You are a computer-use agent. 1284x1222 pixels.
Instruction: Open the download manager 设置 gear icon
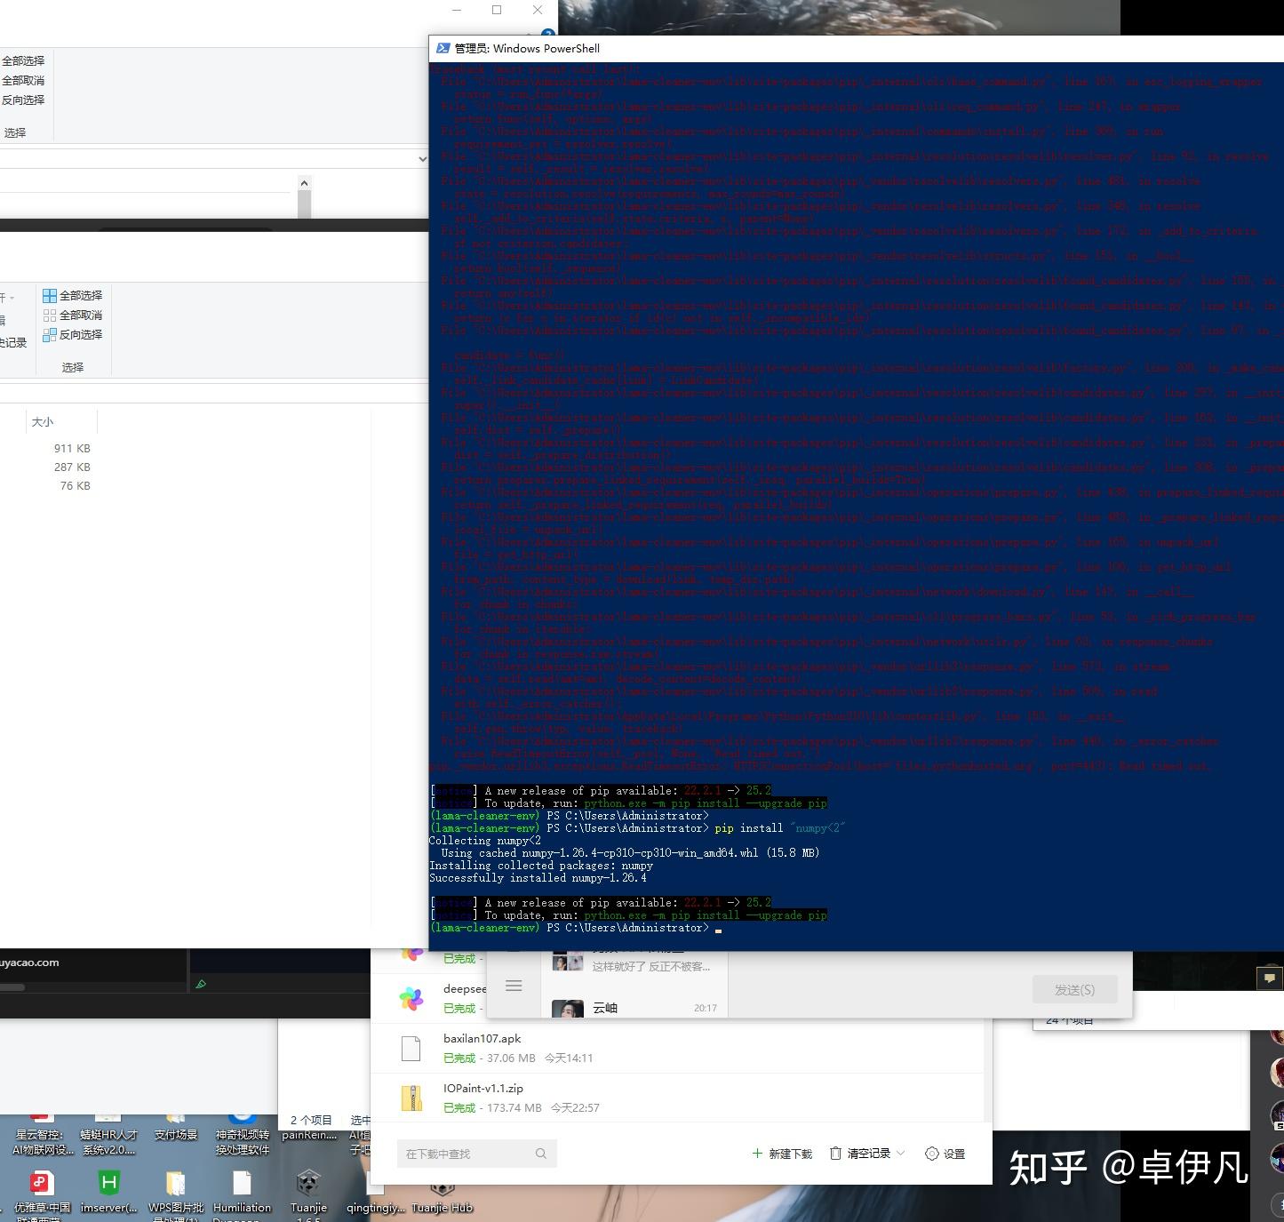930,1153
